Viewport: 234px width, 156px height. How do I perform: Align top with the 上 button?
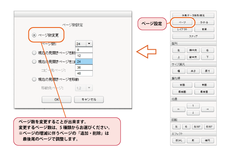pos(179,57)
